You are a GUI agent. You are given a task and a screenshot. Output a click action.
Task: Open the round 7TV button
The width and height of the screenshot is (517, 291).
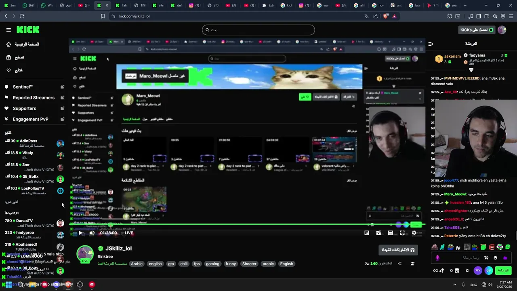[x=478, y=270]
